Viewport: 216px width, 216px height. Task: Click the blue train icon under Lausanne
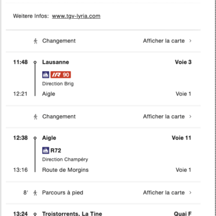click(x=45, y=74)
